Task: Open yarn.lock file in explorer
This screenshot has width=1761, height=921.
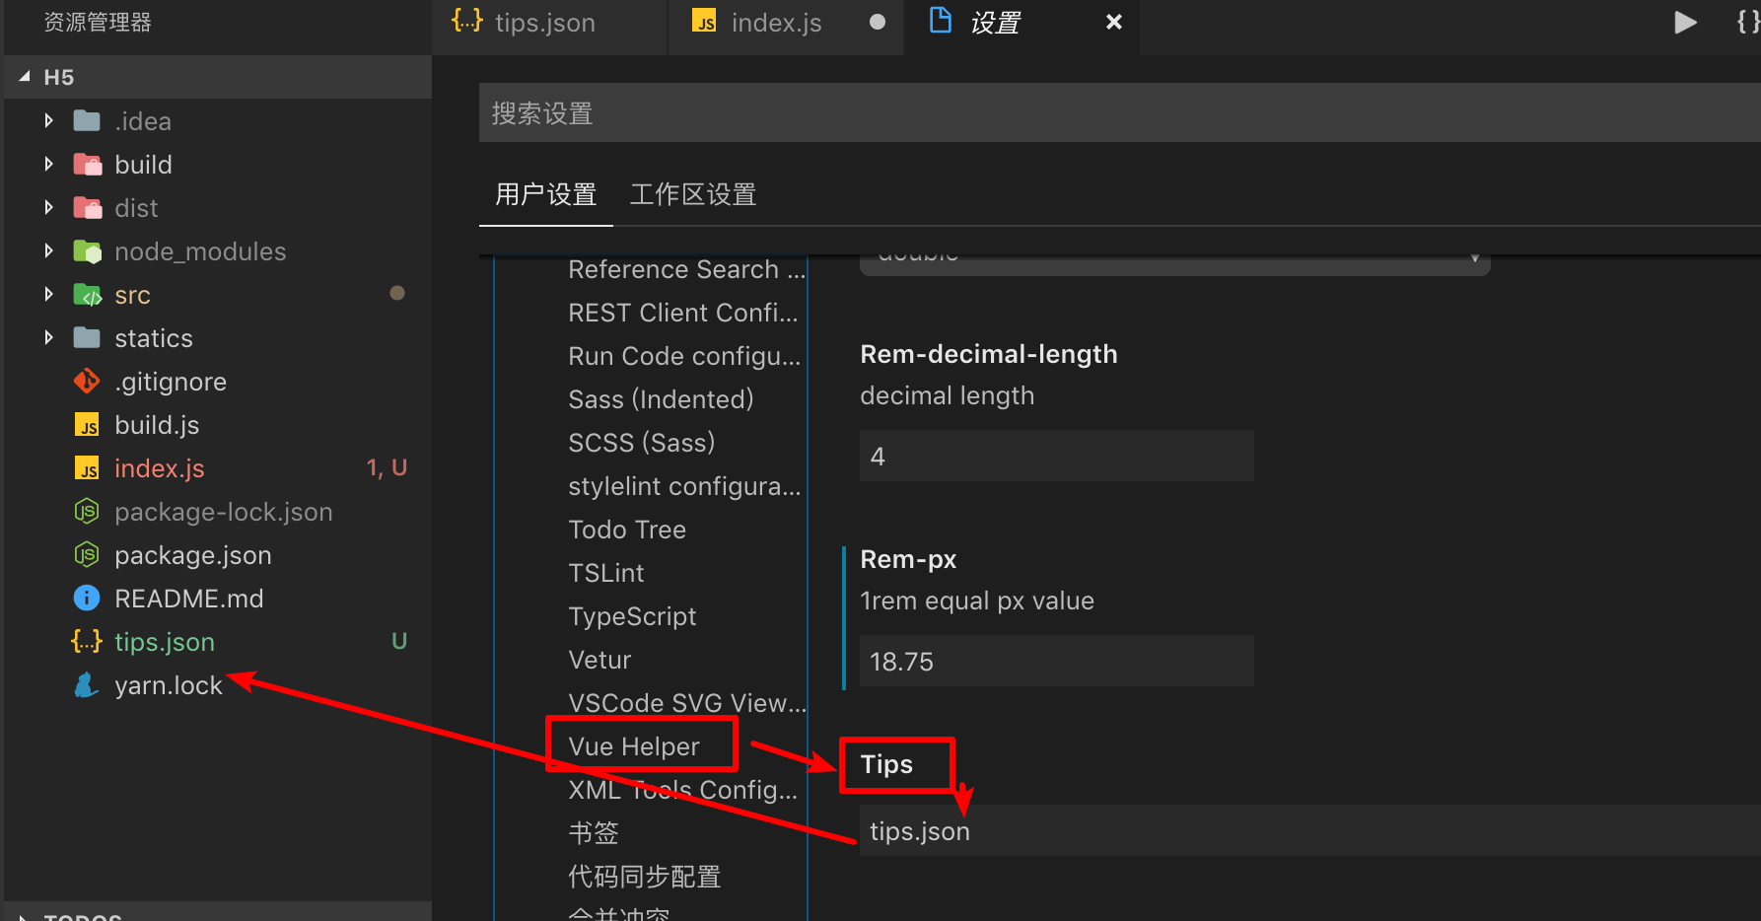Action: [169, 685]
